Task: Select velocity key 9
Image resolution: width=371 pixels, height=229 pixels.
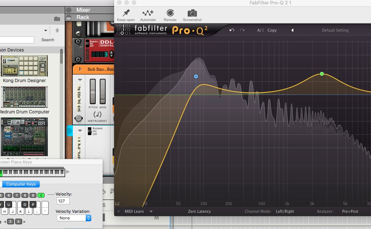Action: pyautogui.click(x=33, y=195)
